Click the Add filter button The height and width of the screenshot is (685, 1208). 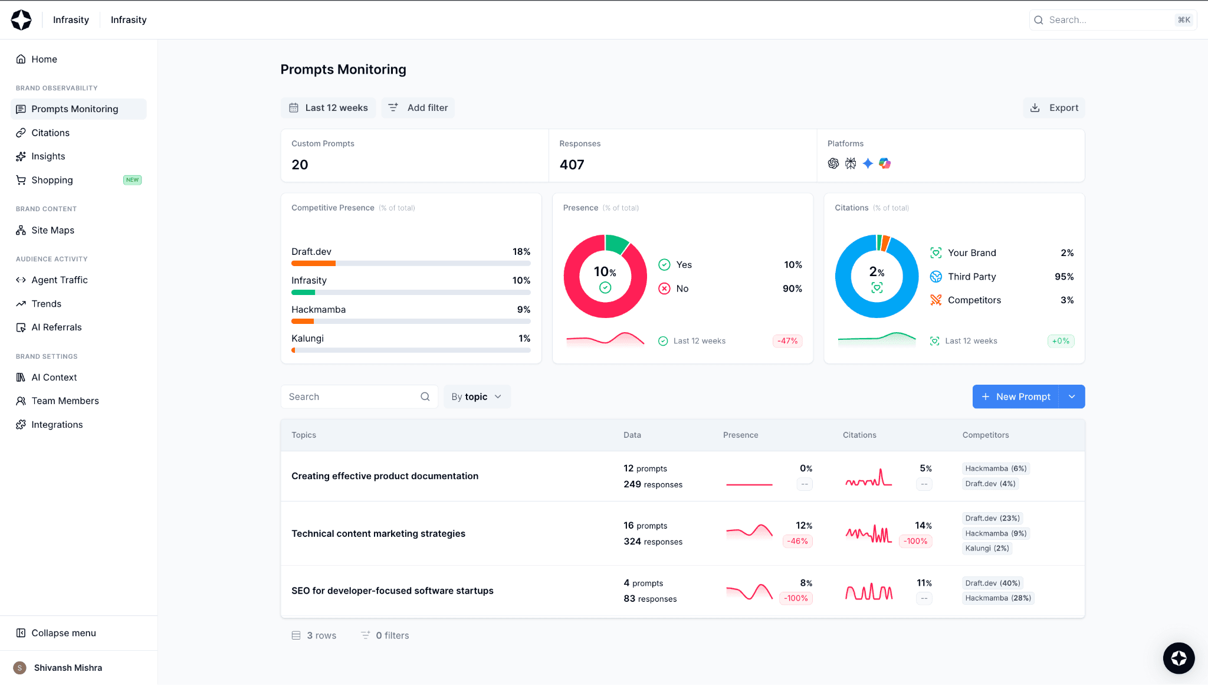[x=418, y=108]
